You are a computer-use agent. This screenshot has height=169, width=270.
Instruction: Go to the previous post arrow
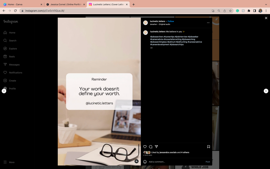point(4,91)
